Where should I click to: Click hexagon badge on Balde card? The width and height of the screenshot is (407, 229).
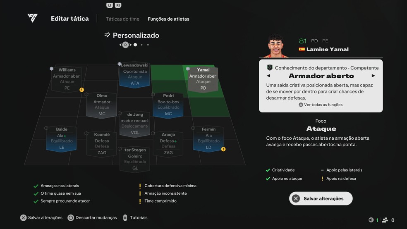tap(46, 128)
